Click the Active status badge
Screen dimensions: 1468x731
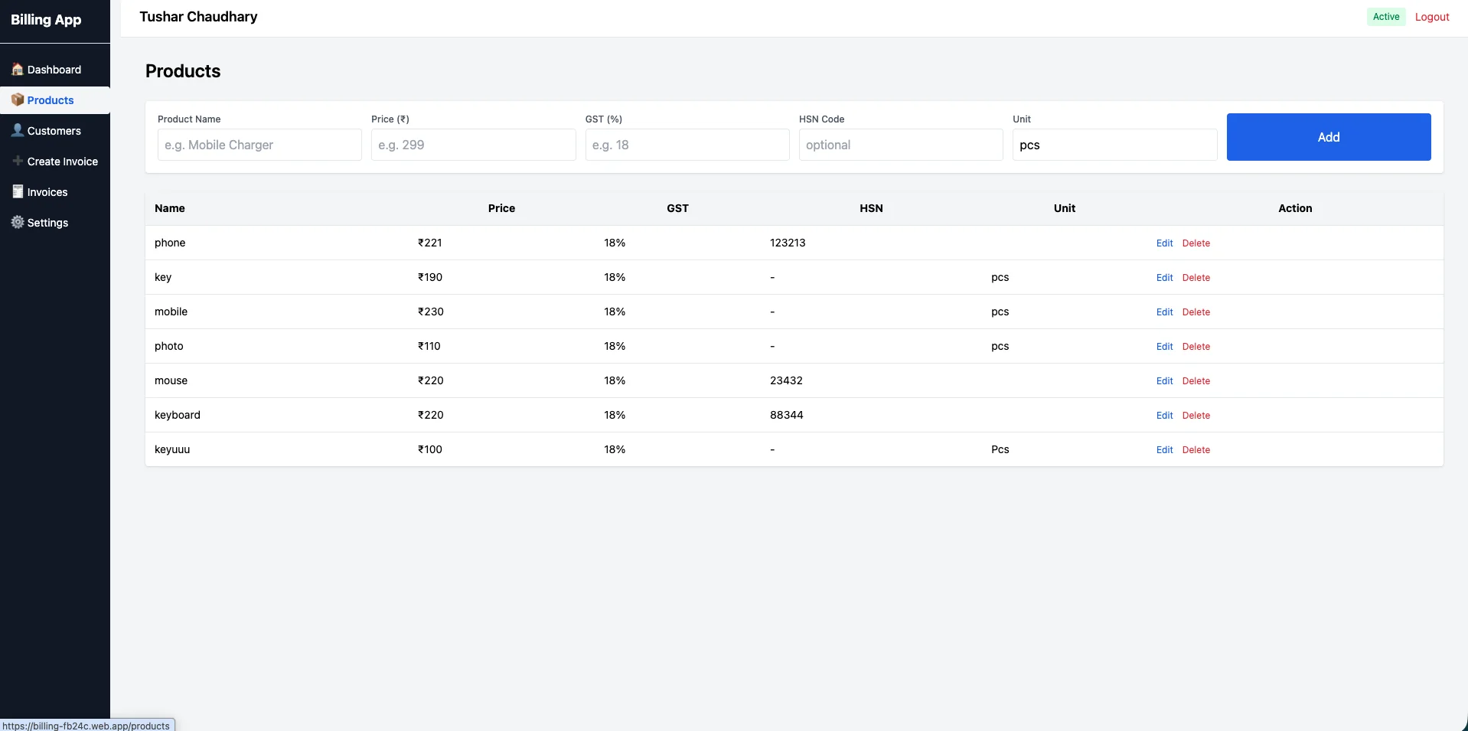tap(1385, 16)
